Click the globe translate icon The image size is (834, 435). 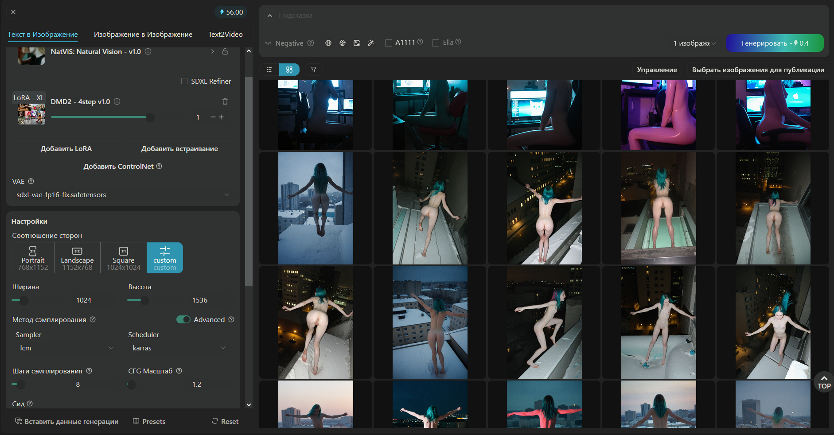tap(328, 43)
